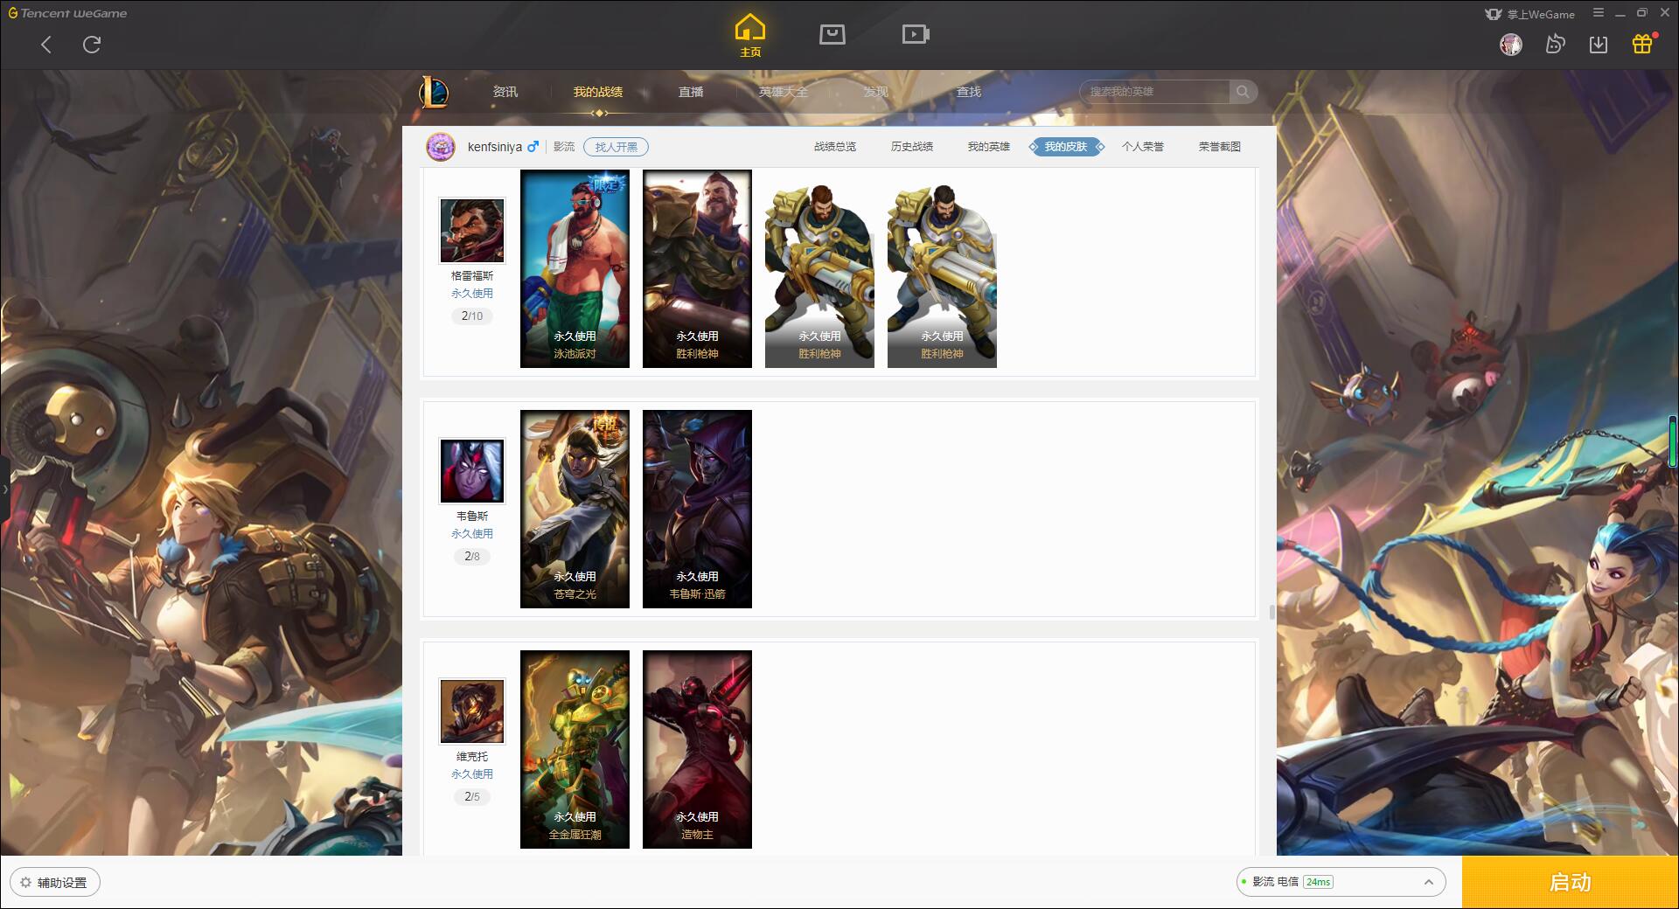Screen dimensions: 1679x909
Task: Click 掌上WeGame in title bar
Action: (x=1529, y=14)
